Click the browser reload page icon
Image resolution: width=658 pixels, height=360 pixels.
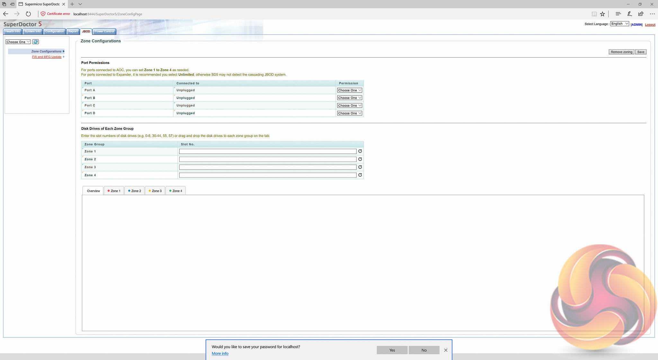[x=28, y=14]
